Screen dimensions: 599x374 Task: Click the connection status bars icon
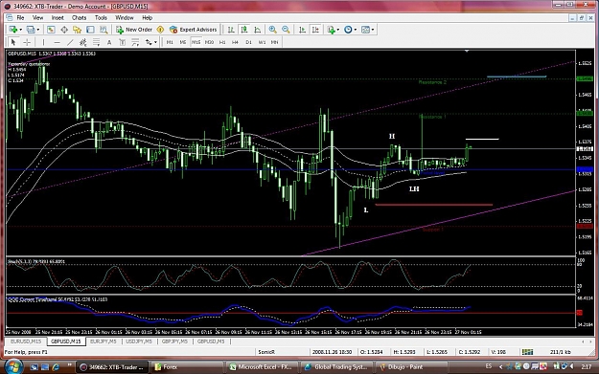[527, 351]
